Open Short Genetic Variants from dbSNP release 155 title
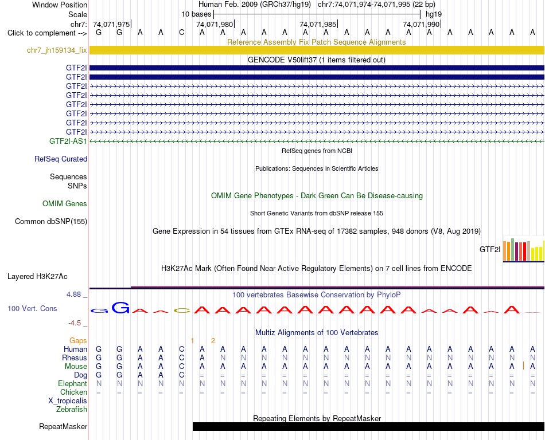Screen dimensions: 545x440 317,213
